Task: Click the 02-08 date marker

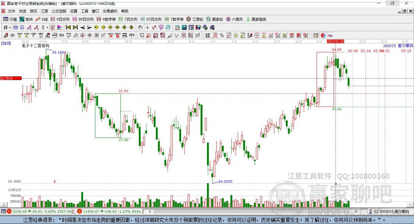Action: [353, 51]
